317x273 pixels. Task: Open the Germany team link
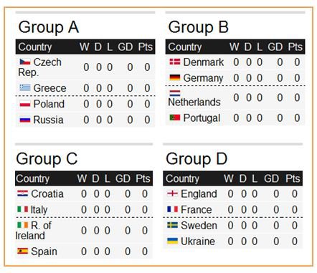pyautogui.click(x=203, y=78)
